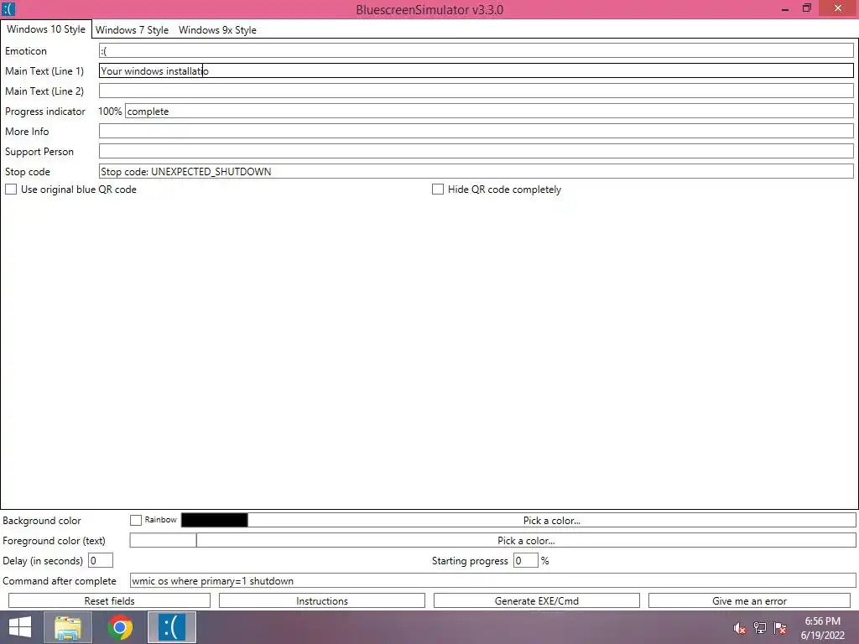Click the black background color swatch
The width and height of the screenshot is (859, 644).
point(214,520)
